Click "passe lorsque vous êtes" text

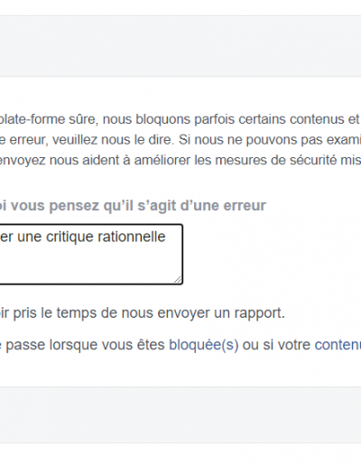click(x=85, y=345)
